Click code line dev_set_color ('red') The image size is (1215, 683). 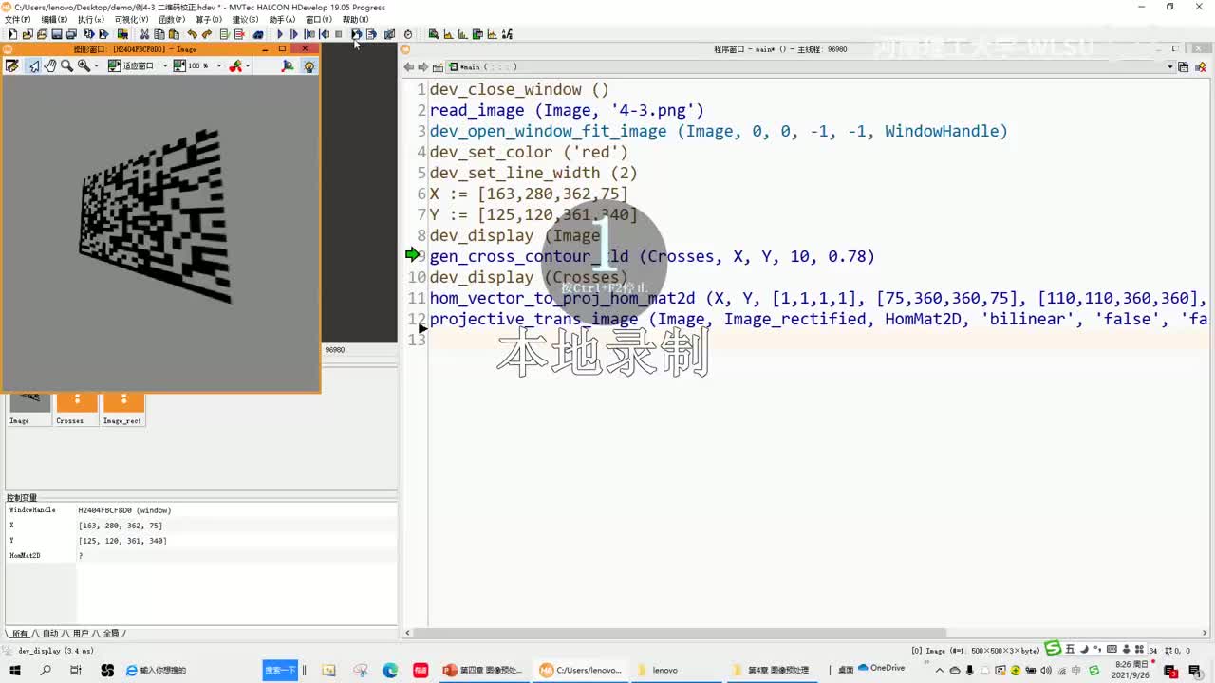point(529,152)
